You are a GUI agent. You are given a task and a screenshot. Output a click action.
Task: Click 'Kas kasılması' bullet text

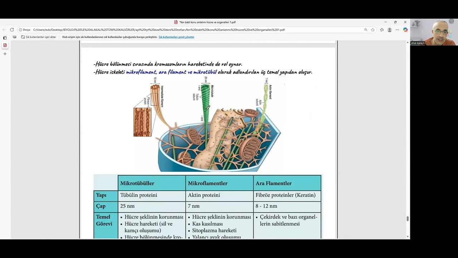tap(207, 224)
